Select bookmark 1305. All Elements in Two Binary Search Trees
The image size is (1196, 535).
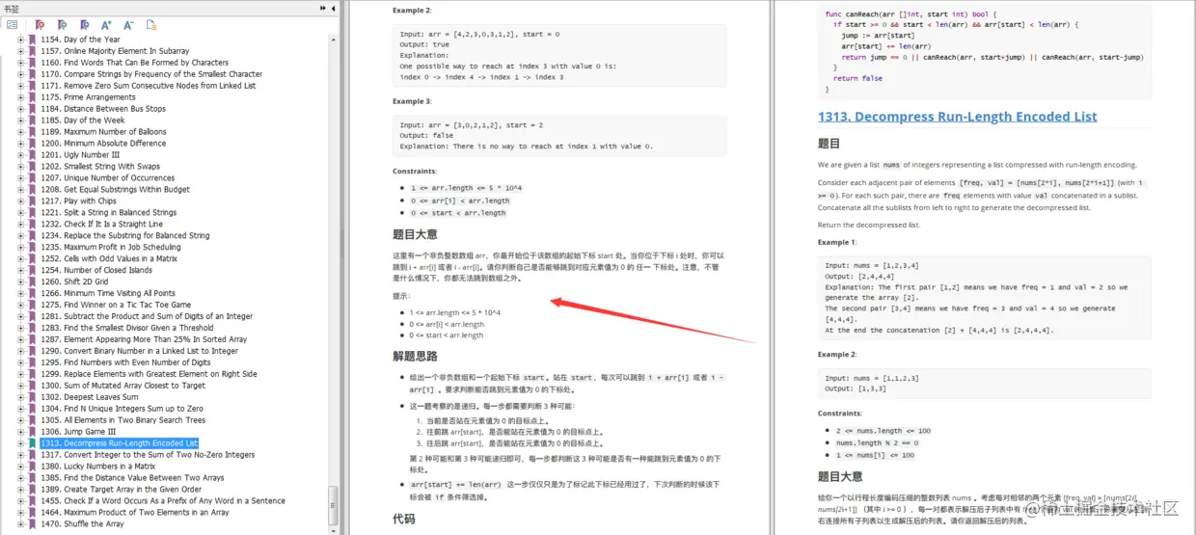[x=122, y=420]
